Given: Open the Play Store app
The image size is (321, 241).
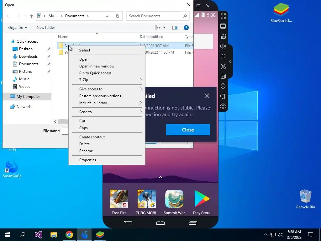Looking at the screenshot, I should [202, 202].
